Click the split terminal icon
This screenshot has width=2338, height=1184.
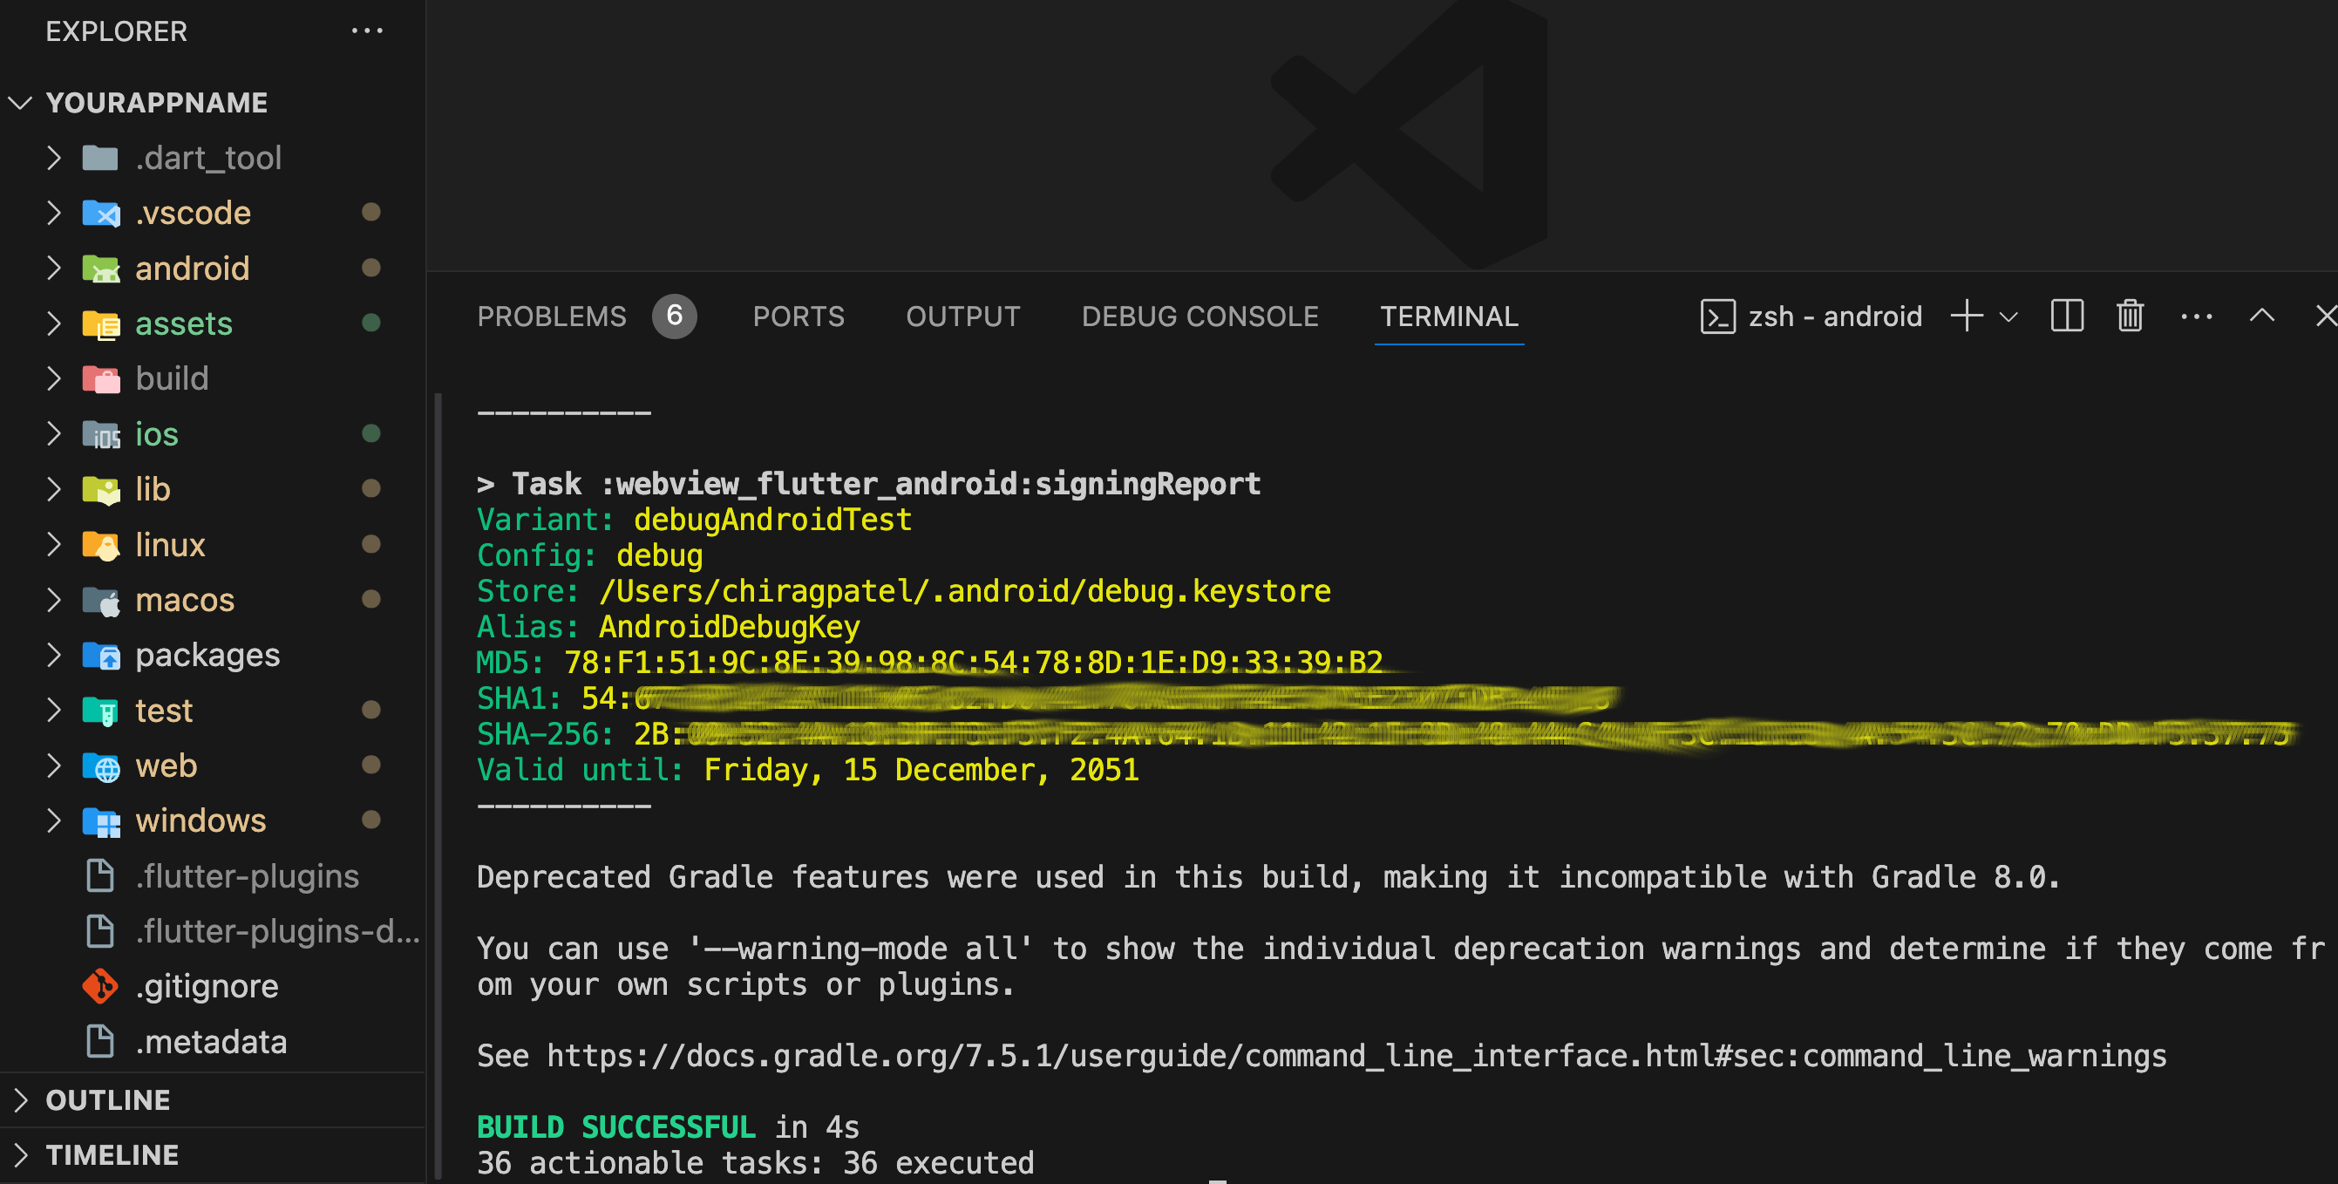2067,316
